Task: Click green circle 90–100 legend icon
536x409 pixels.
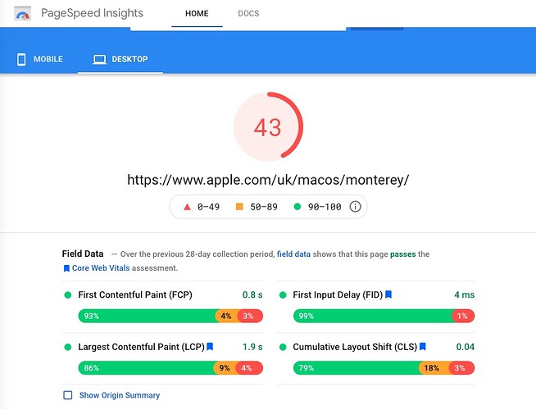Action: click(298, 206)
